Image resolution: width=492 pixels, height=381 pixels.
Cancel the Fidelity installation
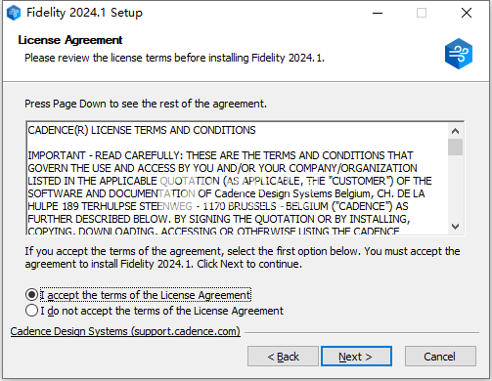(440, 357)
